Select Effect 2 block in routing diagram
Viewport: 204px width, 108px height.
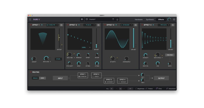click(x=96, y=75)
